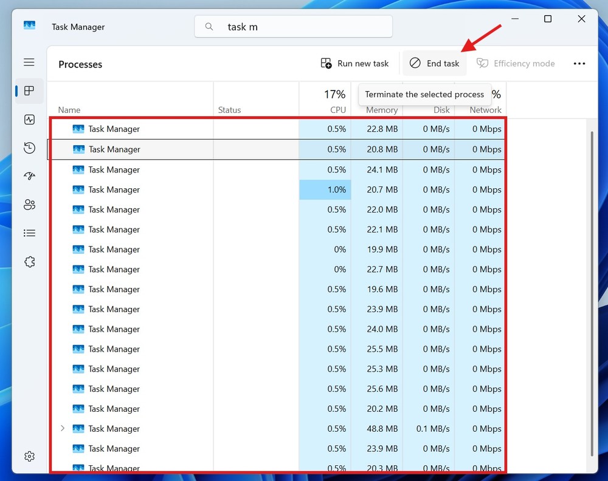Open the Startup apps section
This screenshot has width=608, height=481.
tap(29, 176)
